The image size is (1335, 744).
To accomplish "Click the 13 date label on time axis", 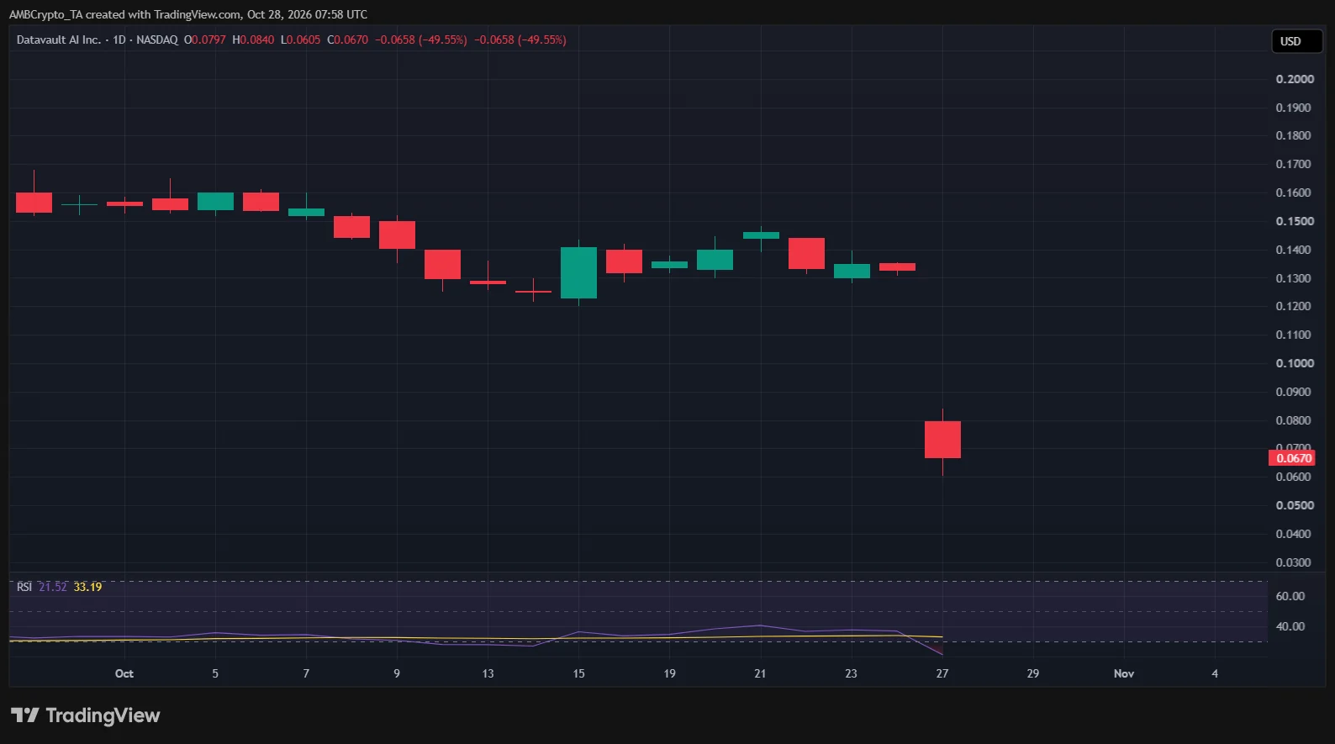I will 488,673.
